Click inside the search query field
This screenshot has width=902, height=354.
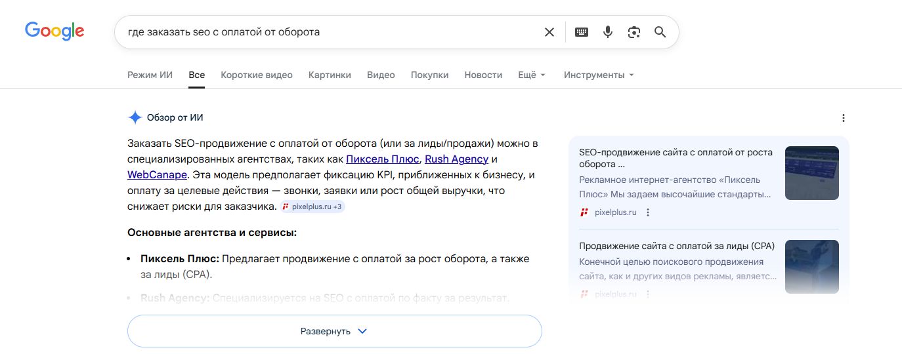pos(328,32)
